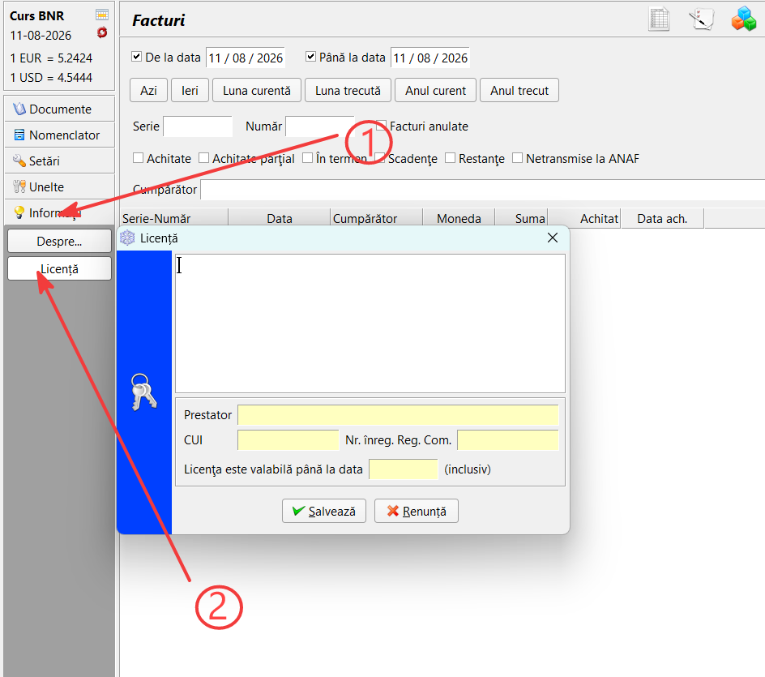Select the Anul trecut period button
765x677 pixels.
click(519, 90)
